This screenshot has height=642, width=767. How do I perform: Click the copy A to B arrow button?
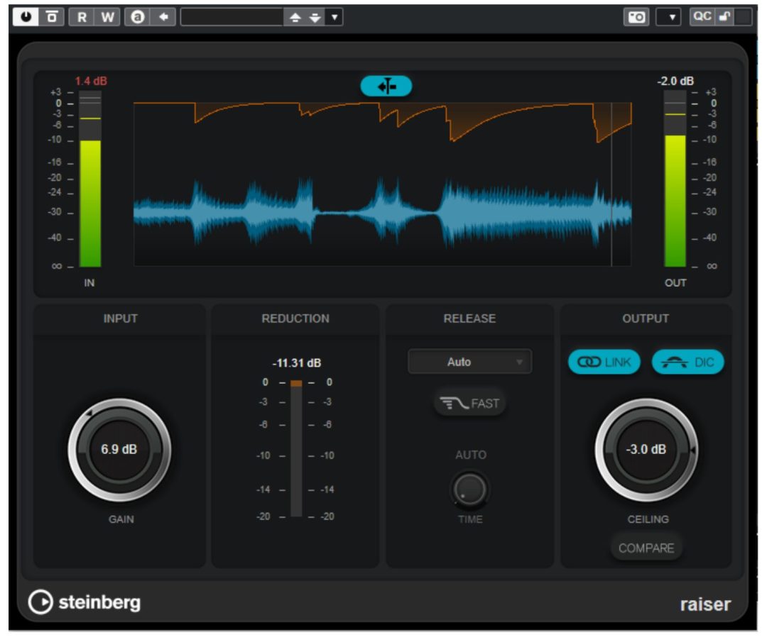[x=163, y=17]
